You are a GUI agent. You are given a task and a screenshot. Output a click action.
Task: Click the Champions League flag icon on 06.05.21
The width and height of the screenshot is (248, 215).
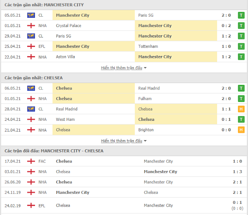coord(31,88)
